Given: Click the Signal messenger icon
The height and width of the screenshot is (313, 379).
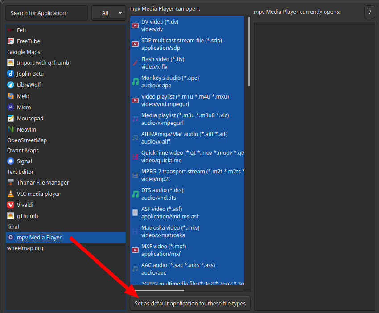Looking at the screenshot, I should point(10,161).
